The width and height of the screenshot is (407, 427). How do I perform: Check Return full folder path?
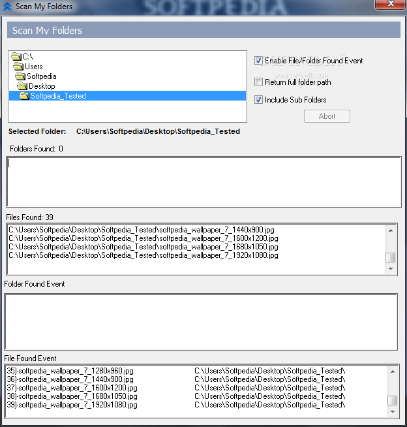click(x=258, y=82)
